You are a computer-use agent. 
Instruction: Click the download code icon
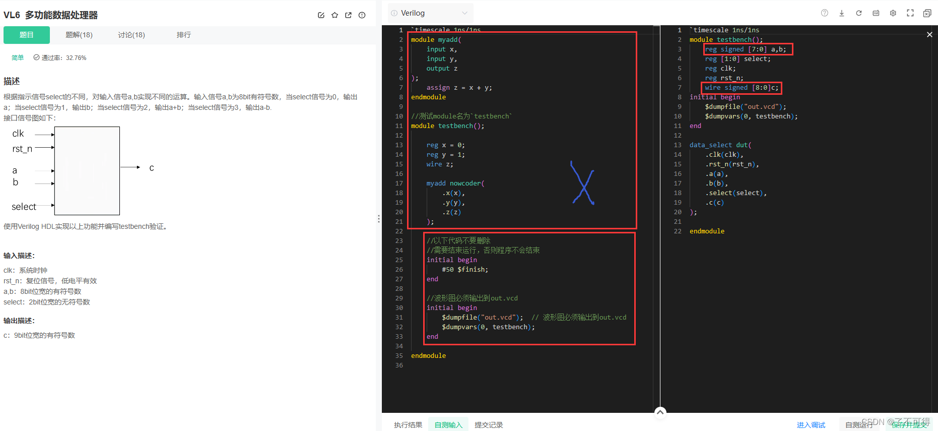842,13
